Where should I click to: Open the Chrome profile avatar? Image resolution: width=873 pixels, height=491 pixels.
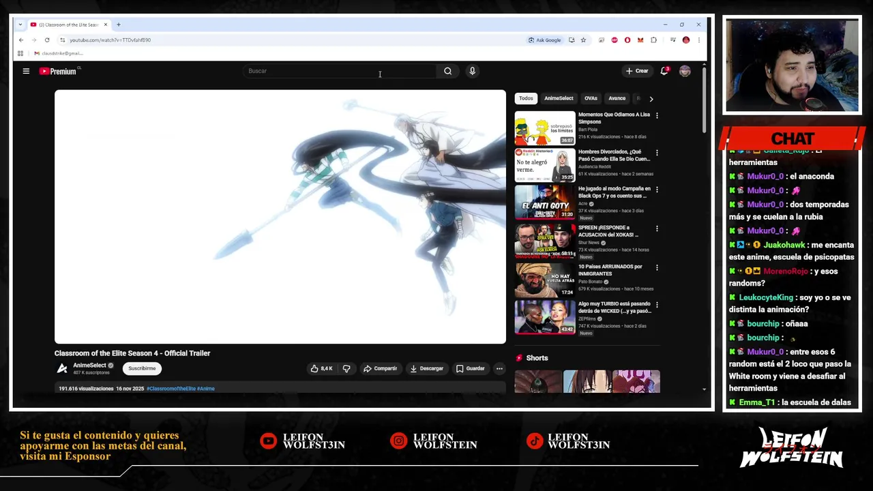coord(686,40)
